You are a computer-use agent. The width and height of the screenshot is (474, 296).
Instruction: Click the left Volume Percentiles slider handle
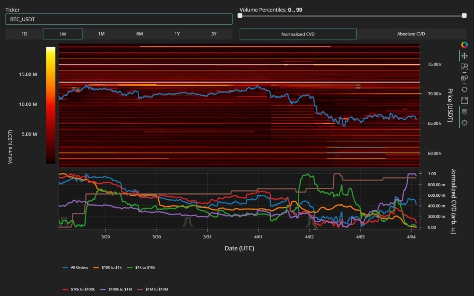(240, 16)
